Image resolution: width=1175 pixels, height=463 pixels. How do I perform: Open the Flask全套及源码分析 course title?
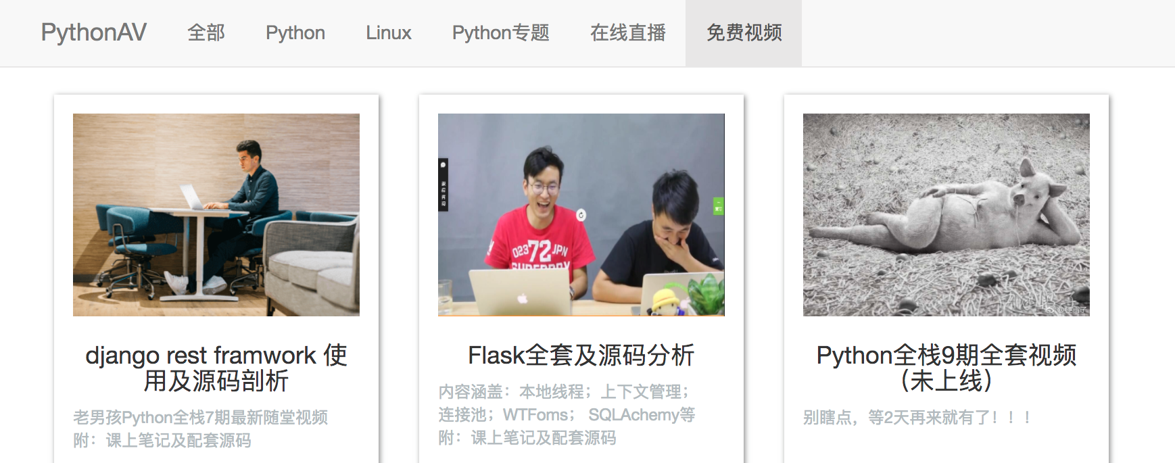tap(581, 355)
